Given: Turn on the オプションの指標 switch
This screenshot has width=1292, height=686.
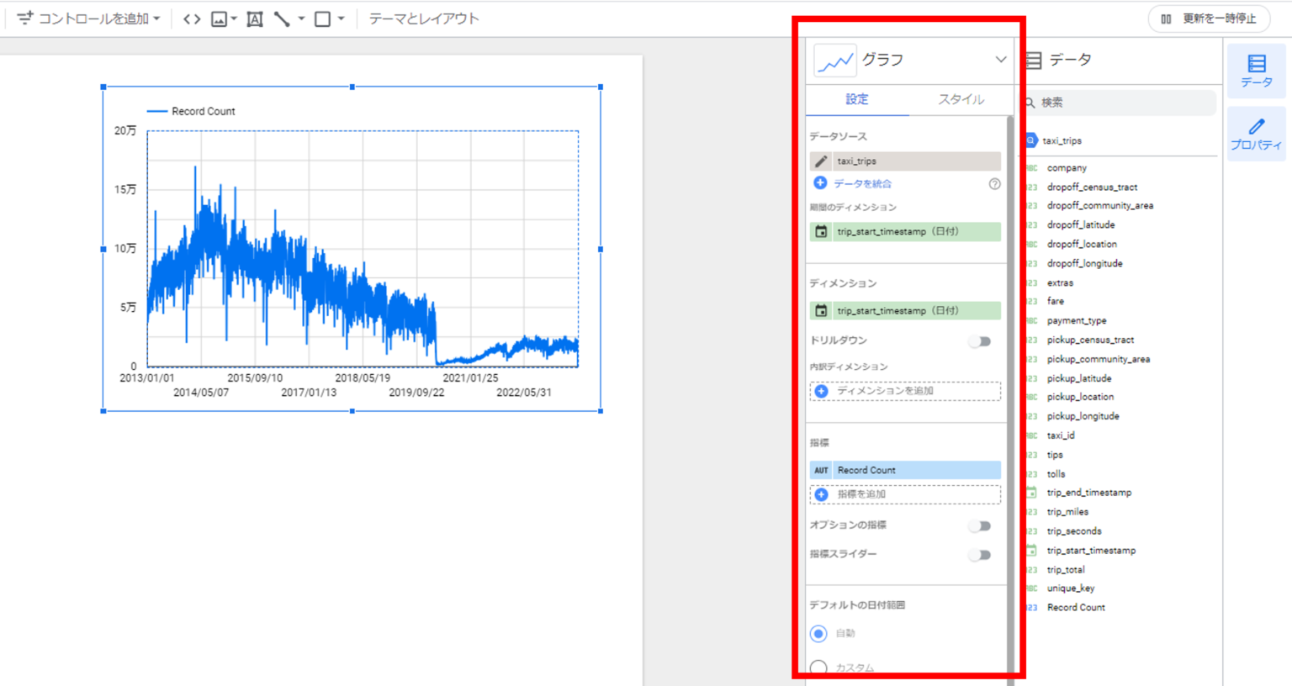Looking at the screenshot, I should (x=979, y=526).
